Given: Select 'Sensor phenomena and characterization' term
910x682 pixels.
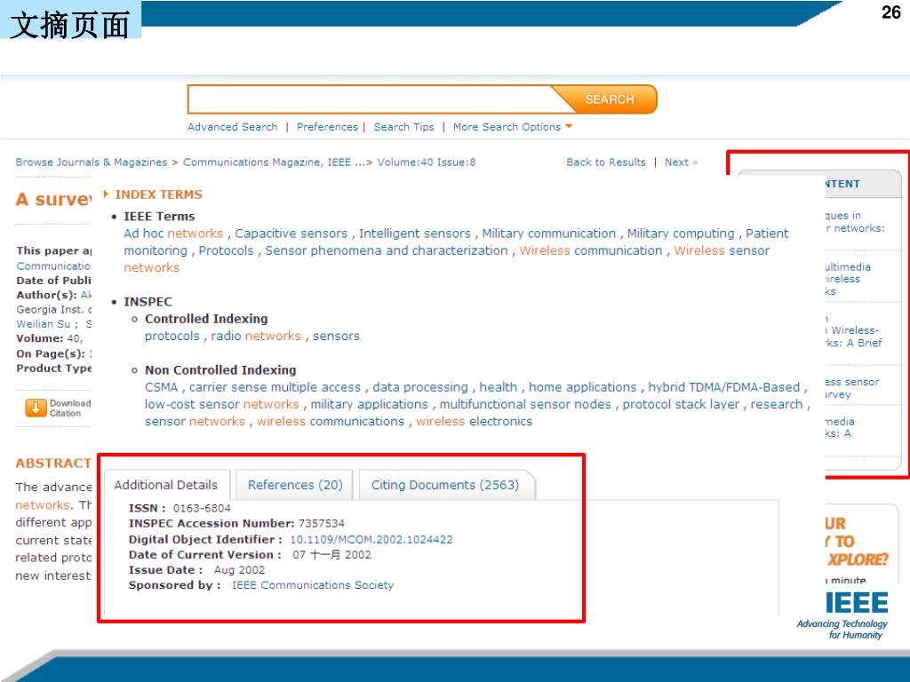Looking at the screenshot, I should (387, 250).
